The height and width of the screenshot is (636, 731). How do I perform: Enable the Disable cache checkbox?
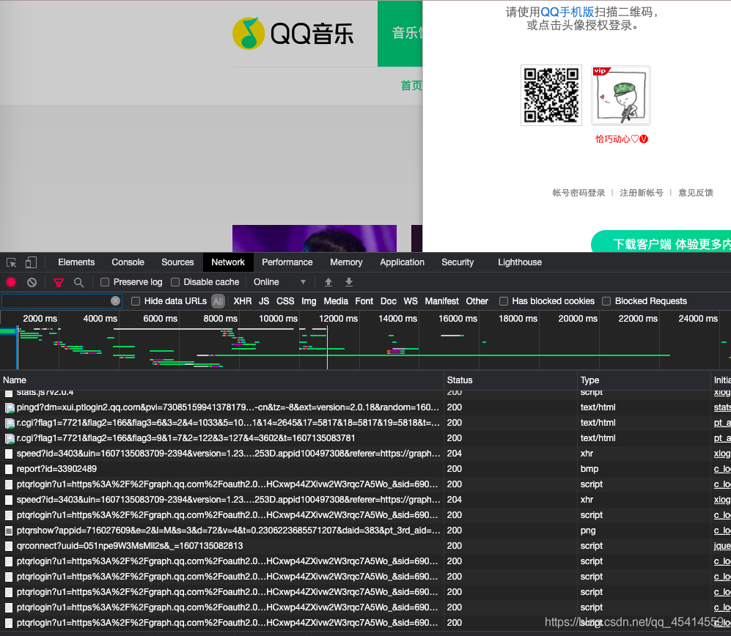tap(175, 282)
